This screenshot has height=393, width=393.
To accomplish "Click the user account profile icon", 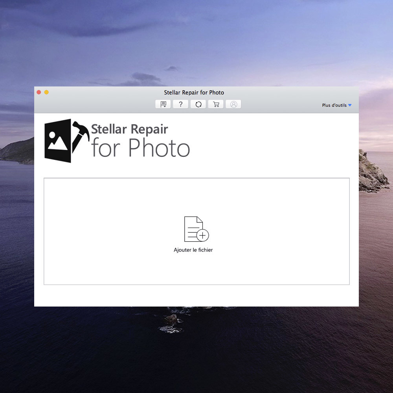I will coord(233,104).
